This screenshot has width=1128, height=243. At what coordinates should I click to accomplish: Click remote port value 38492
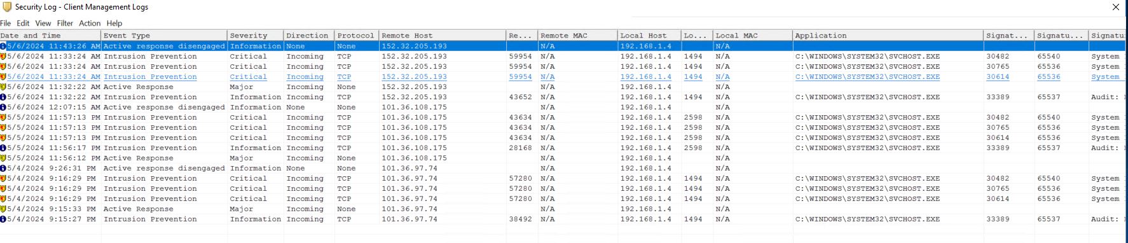[x=521, y=219]
